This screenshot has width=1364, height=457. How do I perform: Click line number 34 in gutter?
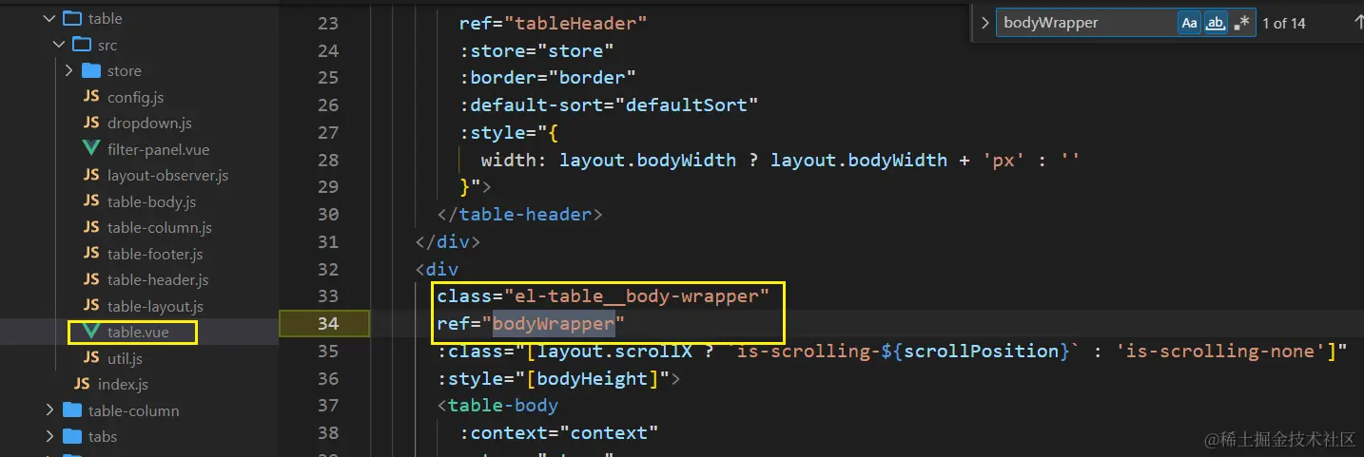[328, 324]
